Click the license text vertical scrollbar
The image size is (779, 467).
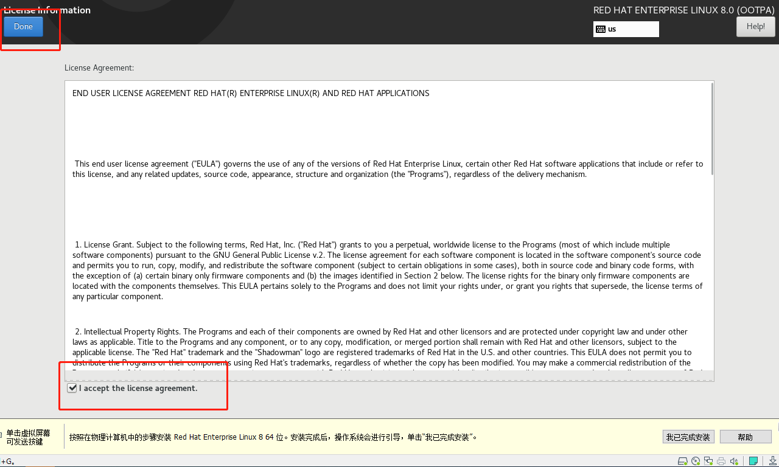tap(711, 129)
